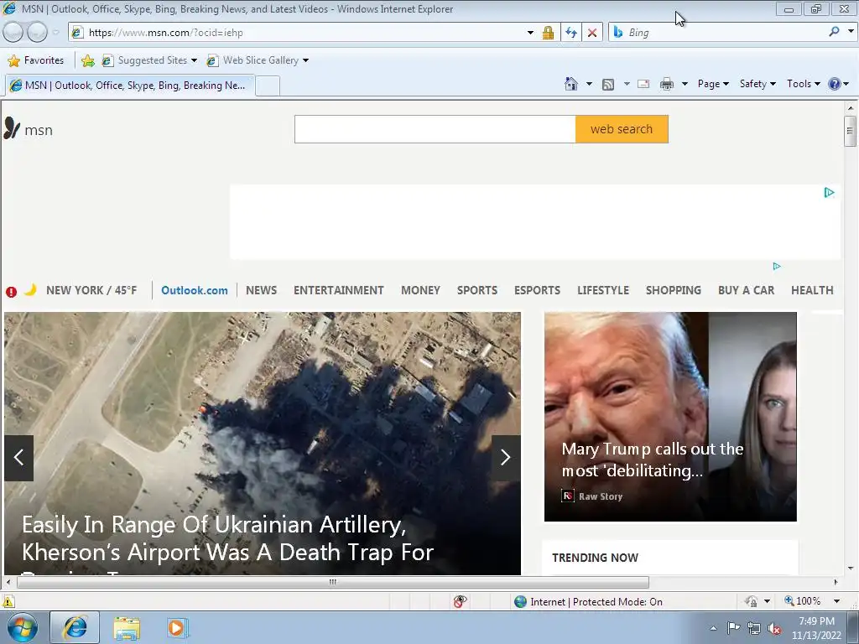Open the Safety menu
Image resolution: width=859 pixels, height=644 pixels.
[x=757, y=84]
